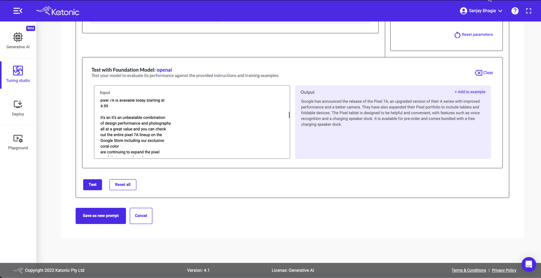Image resolution: width=541 pixels, height=278 pixels.
Task: Click the footer kangaroo logo
Action: [18, 270]
